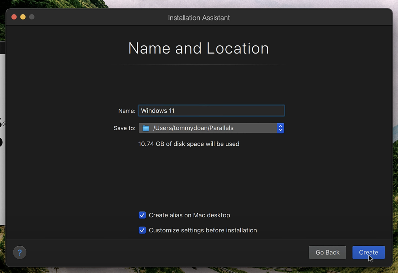This screenshot has height=273, width=398.
Task: Click the Create button
Action: click(x=368, y=252)
